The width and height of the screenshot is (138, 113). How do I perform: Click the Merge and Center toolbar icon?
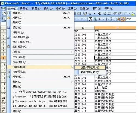pos(79,14)
